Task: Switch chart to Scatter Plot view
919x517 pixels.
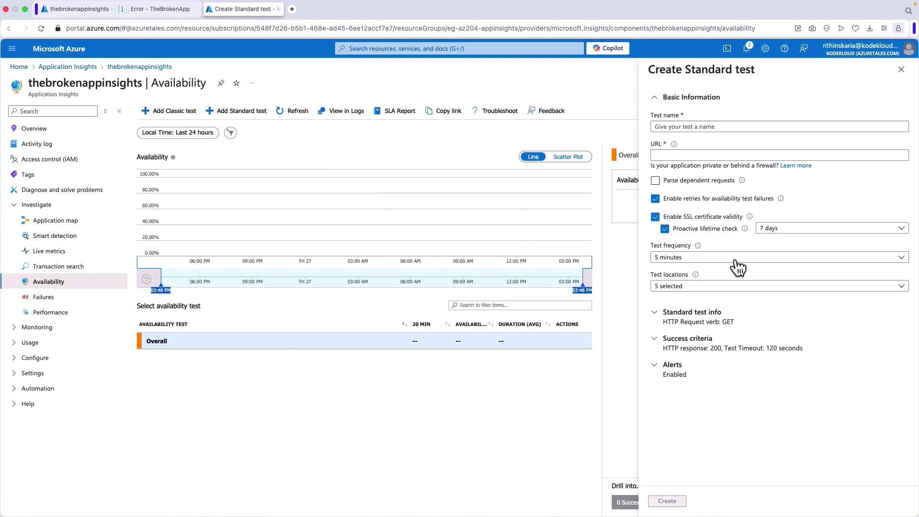Action: click(x=568, y=157)
